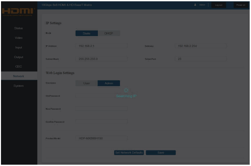Click the Searching IP loading spinner
Screen dimensions: 251x166
(126, 90)
